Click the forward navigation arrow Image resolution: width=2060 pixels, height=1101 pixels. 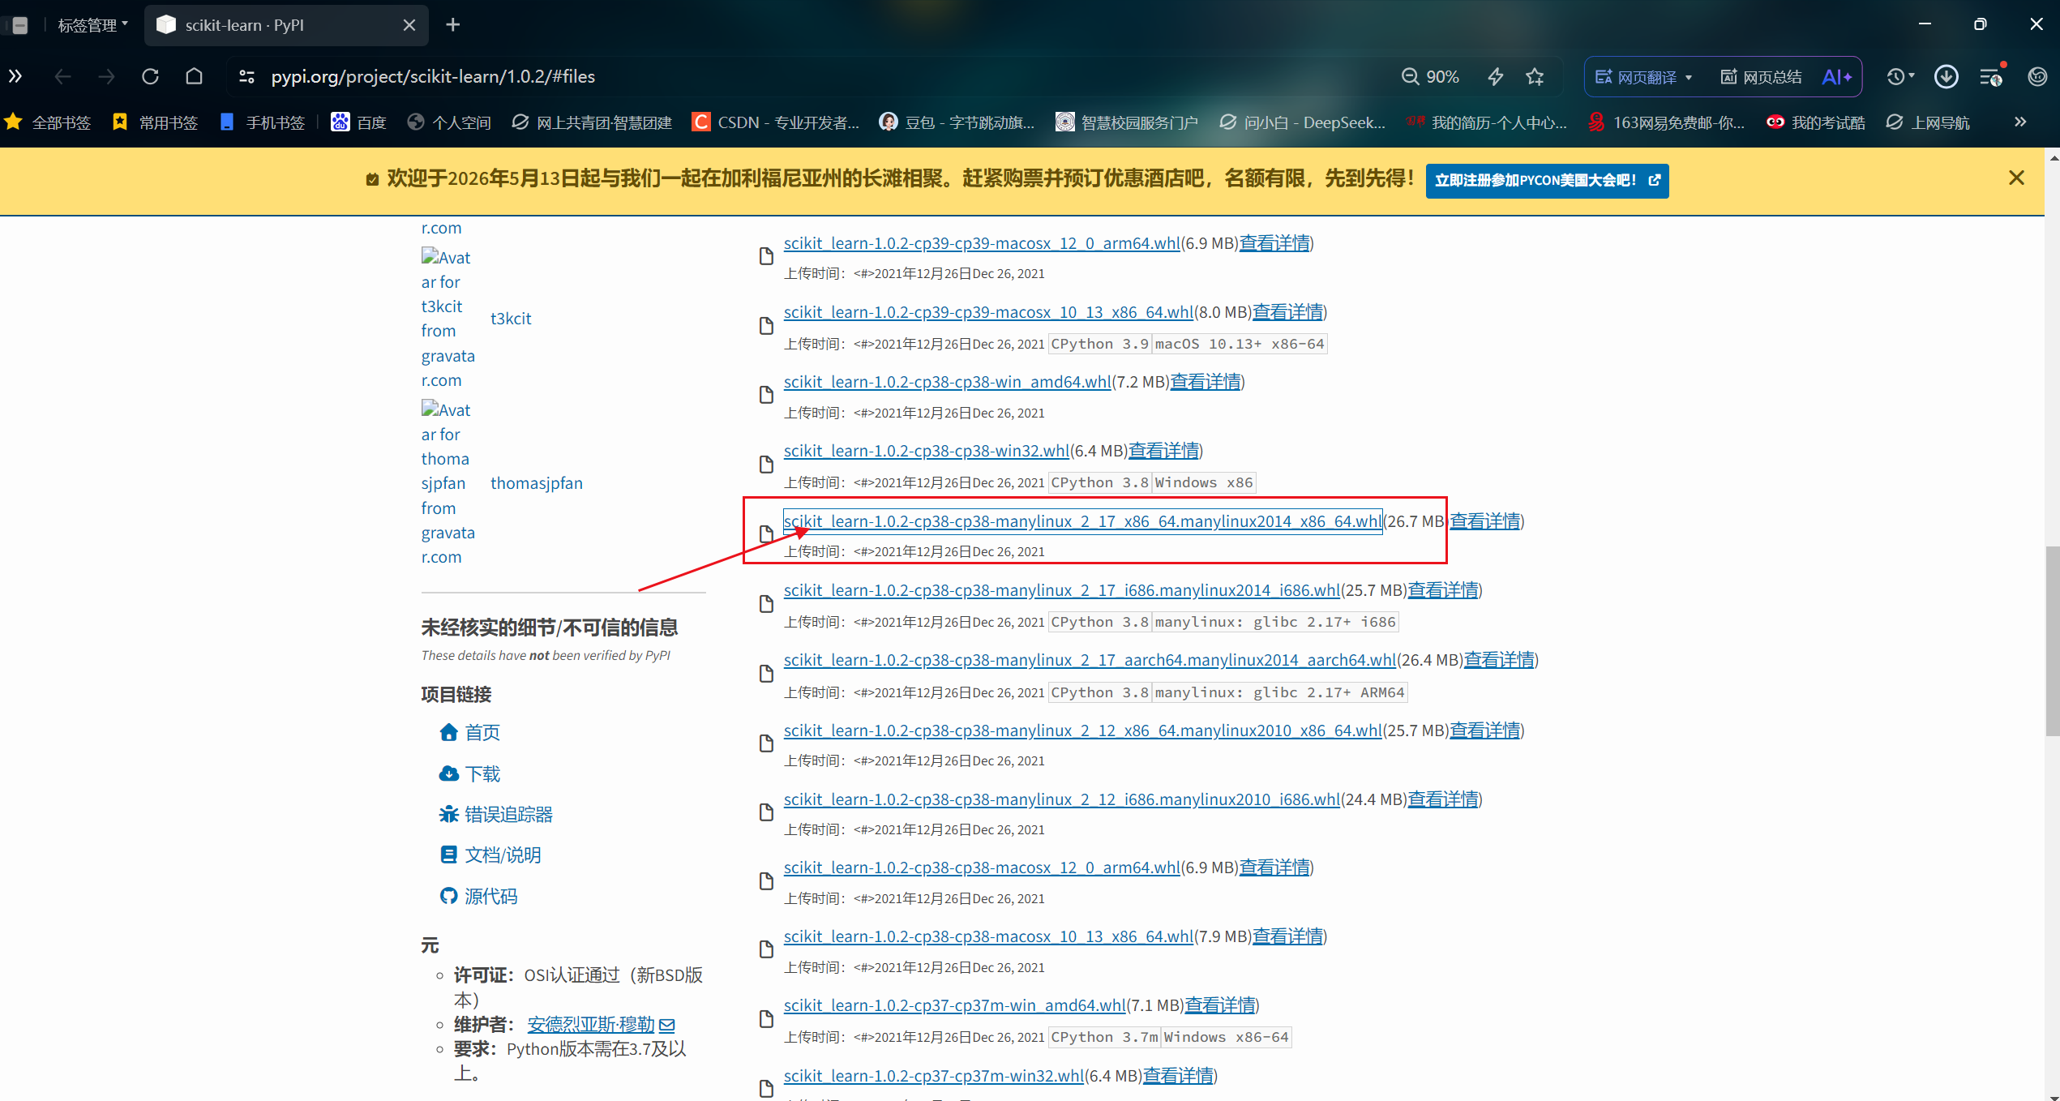pyautogui.click(x=106, y=76)
